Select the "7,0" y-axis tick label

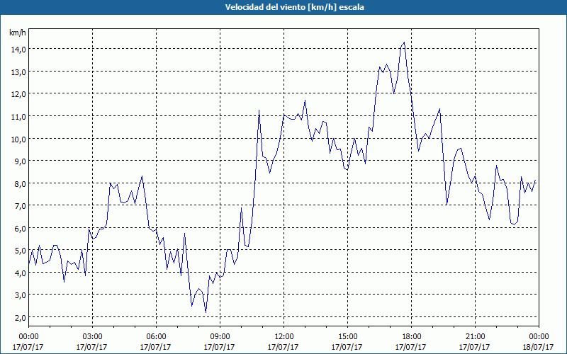click(20, 205)
